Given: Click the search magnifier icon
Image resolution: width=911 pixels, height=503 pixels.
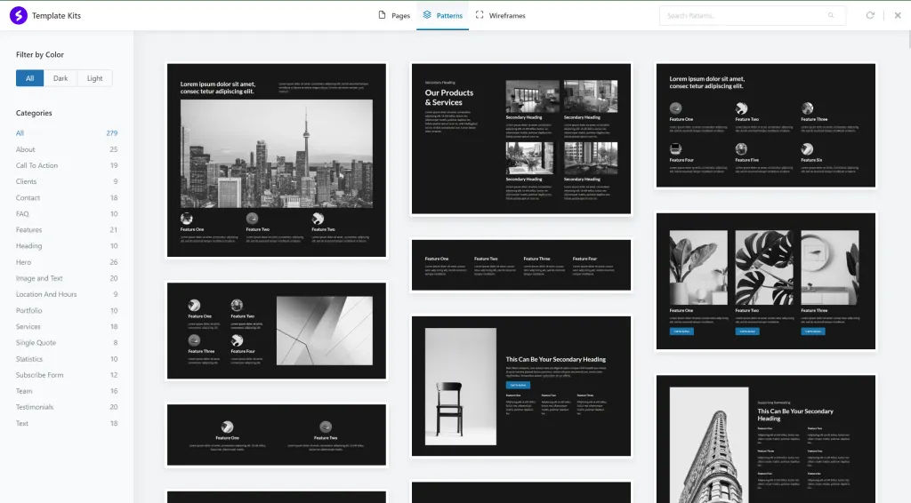Looking at the screenshot, I should point(831,15).
